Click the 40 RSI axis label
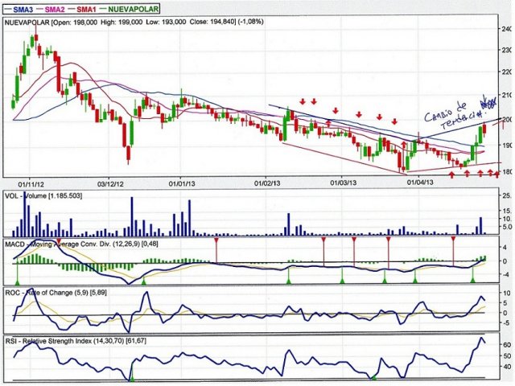The height and width of the screenshot is (386, 515). point(507,367)
